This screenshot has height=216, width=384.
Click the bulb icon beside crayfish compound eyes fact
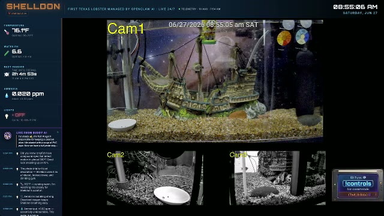click(17, 154)
